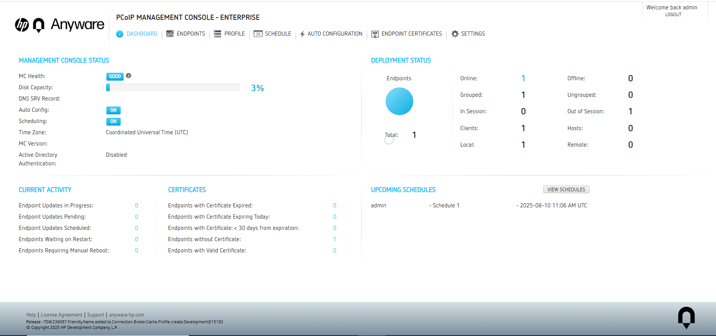
Task: Click the 'DEPLOYMENT STATUS' heading
Action: pos(401,60)
